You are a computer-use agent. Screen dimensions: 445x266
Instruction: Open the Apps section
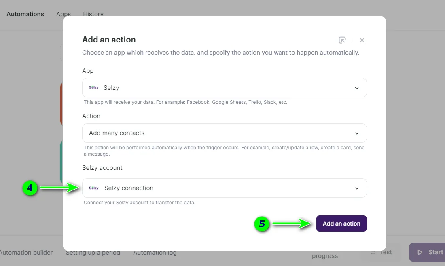tap(63, 14)
